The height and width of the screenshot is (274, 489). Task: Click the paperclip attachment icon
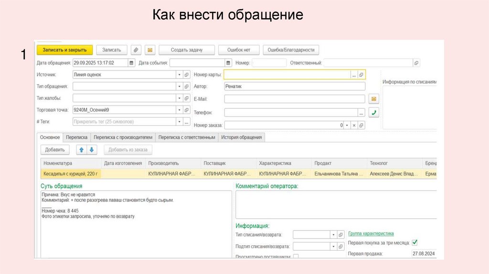tap(136, 50)
